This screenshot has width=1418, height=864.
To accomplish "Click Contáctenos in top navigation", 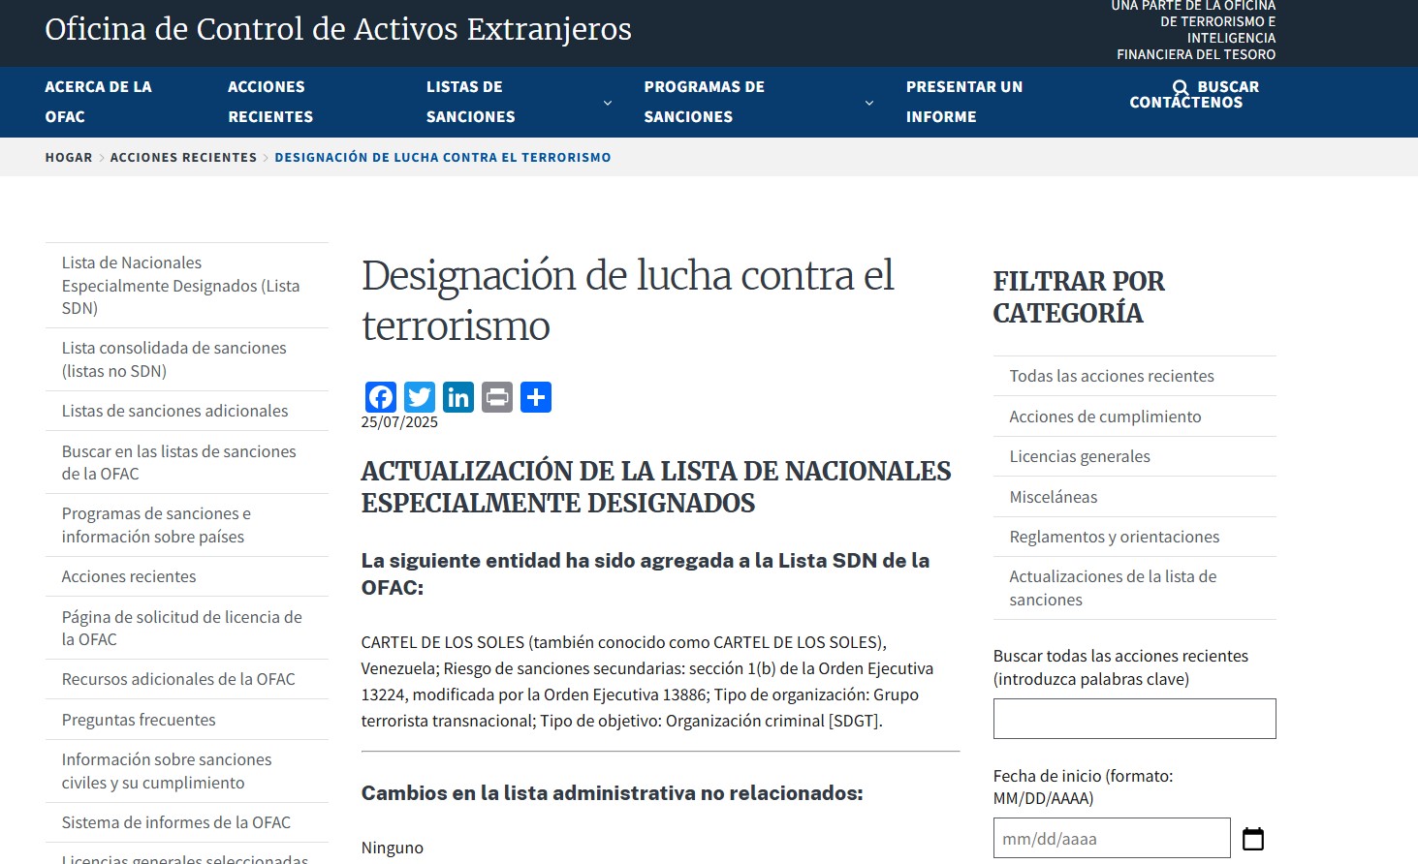I will pyautogui.click(x=1185, y=103).
